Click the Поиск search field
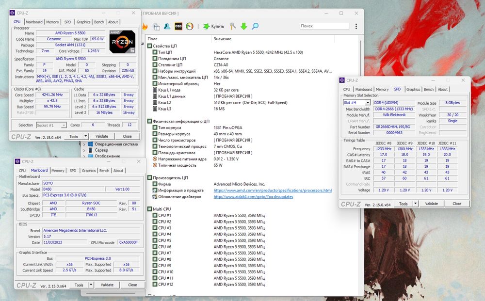The image size is (485, 301). click(x=324, y=26)
